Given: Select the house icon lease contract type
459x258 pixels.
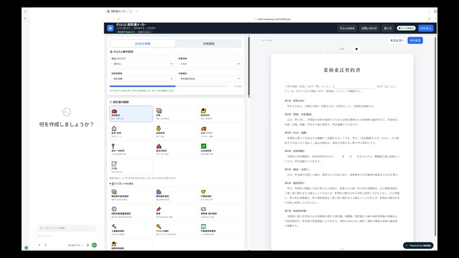Looking at the screenshot, I should click(131, 132).
